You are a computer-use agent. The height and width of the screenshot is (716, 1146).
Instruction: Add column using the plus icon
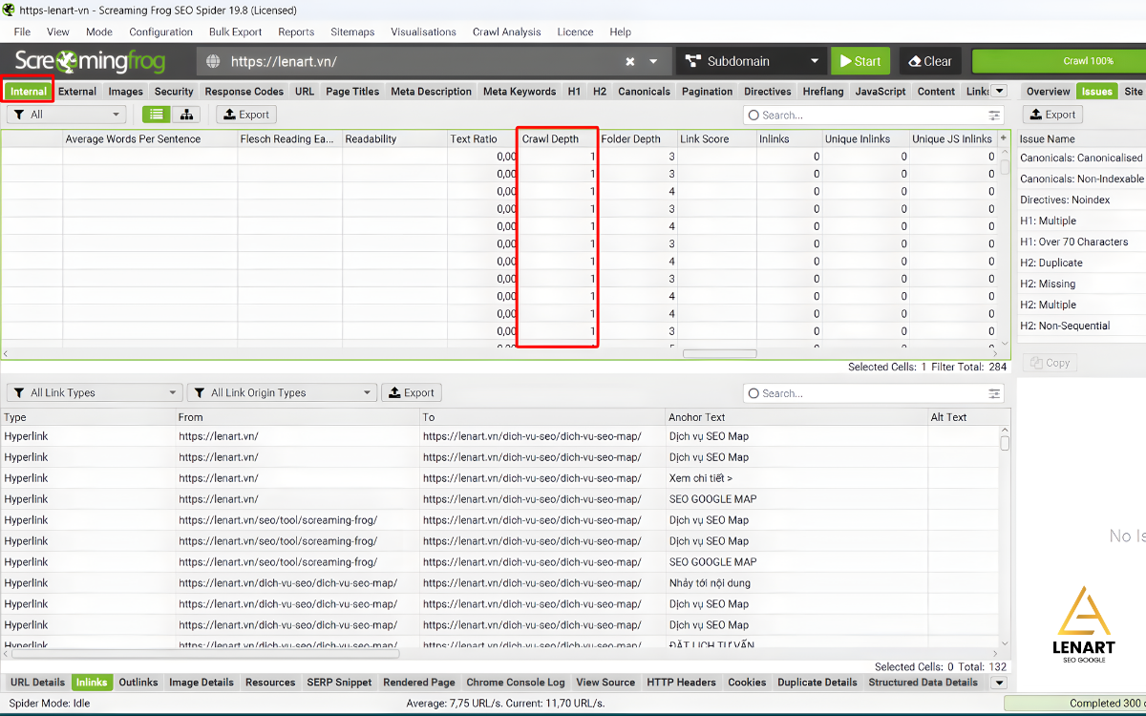pyautogui.click(x=1003, y=138)
